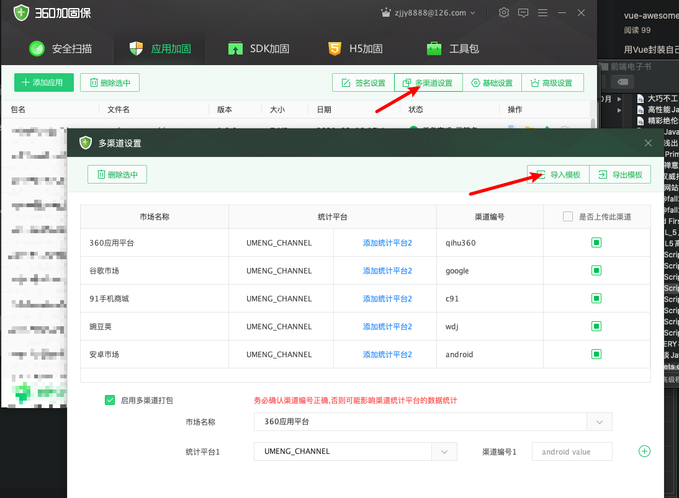This screenshot has height=498, width=679.
Task: Select the 豌豆荚 market name cell
Action: click(x=155, y=326)
